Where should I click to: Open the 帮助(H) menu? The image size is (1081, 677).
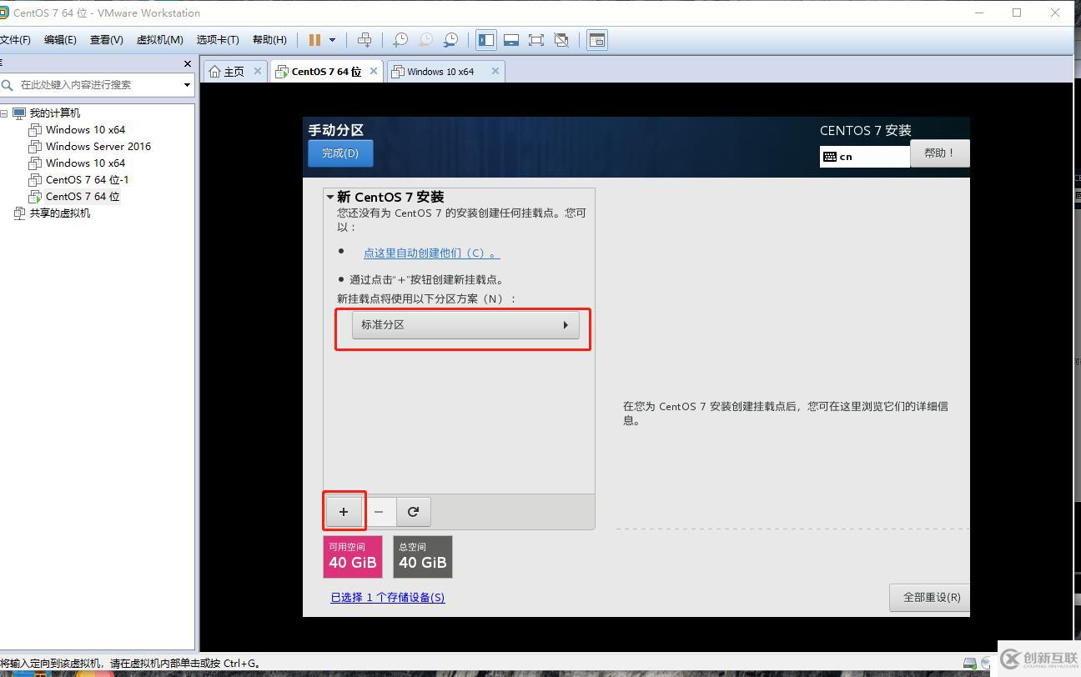[x=269, y=40]
